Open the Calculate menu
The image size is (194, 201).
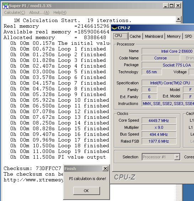tap(15, 12)
